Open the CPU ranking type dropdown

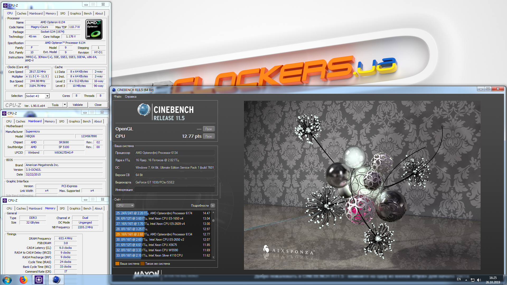125,206
